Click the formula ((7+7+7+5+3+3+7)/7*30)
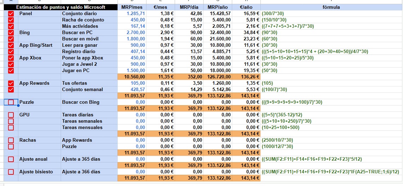The image size is (403, 186). [x=288, y=26]
